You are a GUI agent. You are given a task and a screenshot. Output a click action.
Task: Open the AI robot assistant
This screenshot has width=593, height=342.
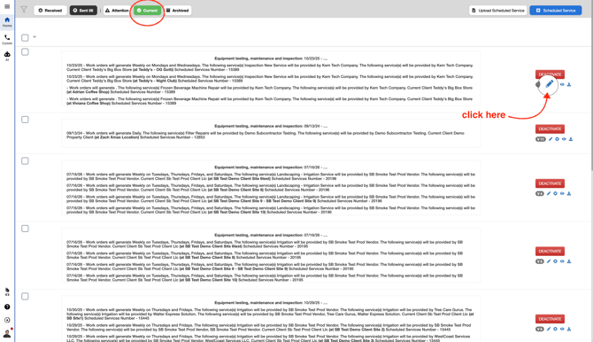pyautogui.click(x=7, y=56)
